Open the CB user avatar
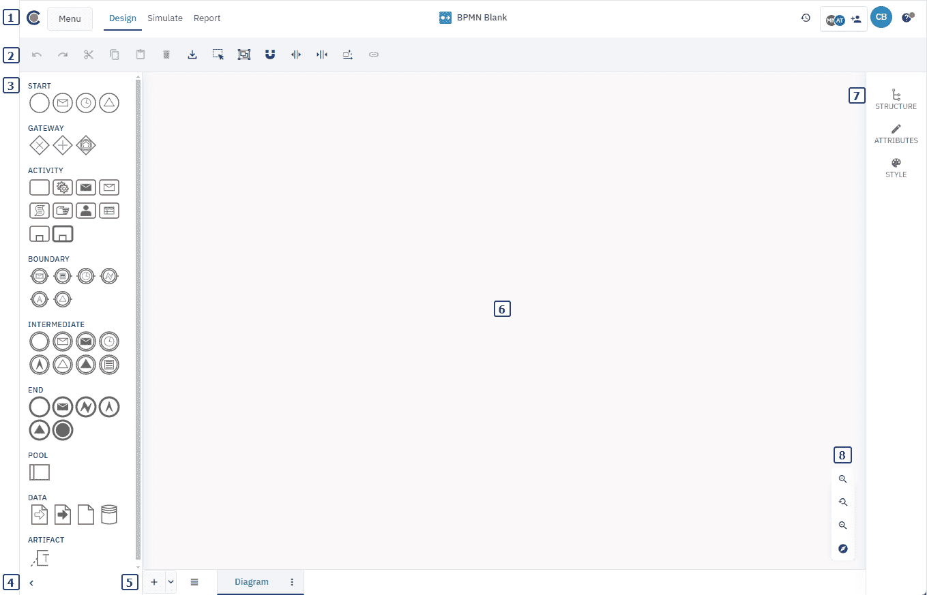The image size is (927, 595). pos(881,18)
